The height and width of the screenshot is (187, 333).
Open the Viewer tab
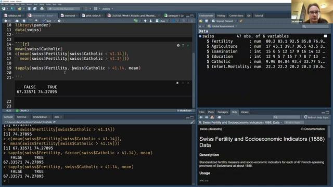click(x=245, y=112)
